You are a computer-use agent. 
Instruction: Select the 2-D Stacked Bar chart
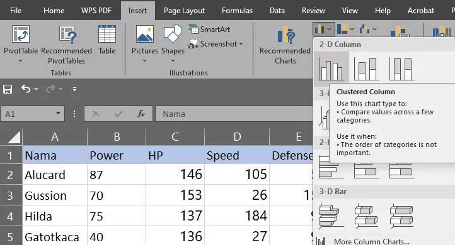(366, 171)
